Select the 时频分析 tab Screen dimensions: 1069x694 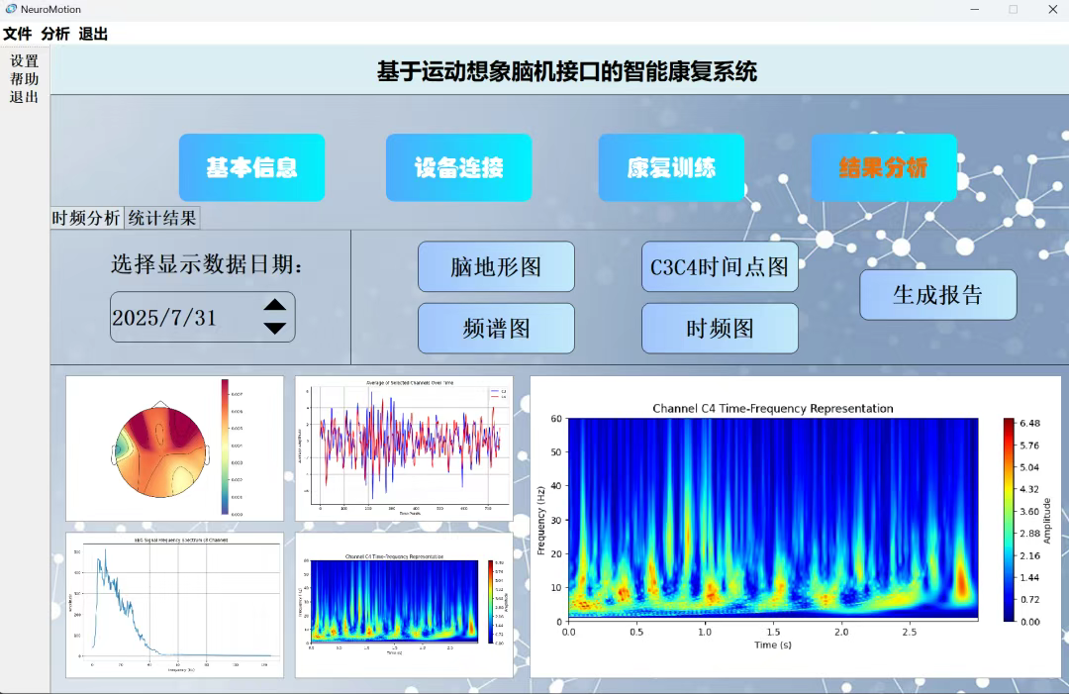85,218
